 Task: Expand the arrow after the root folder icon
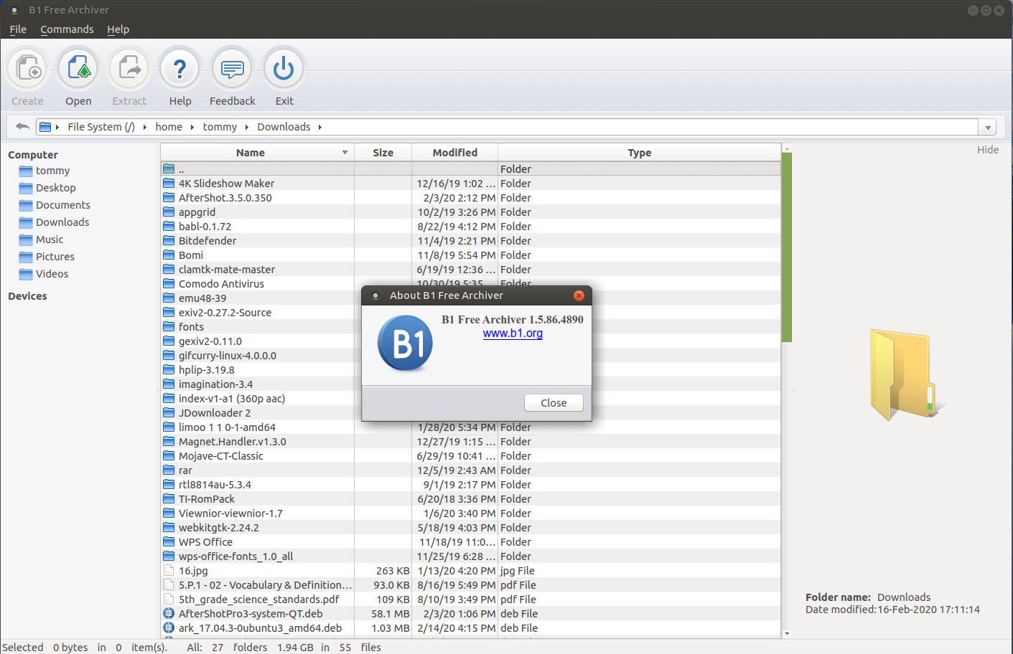(57, 127)
